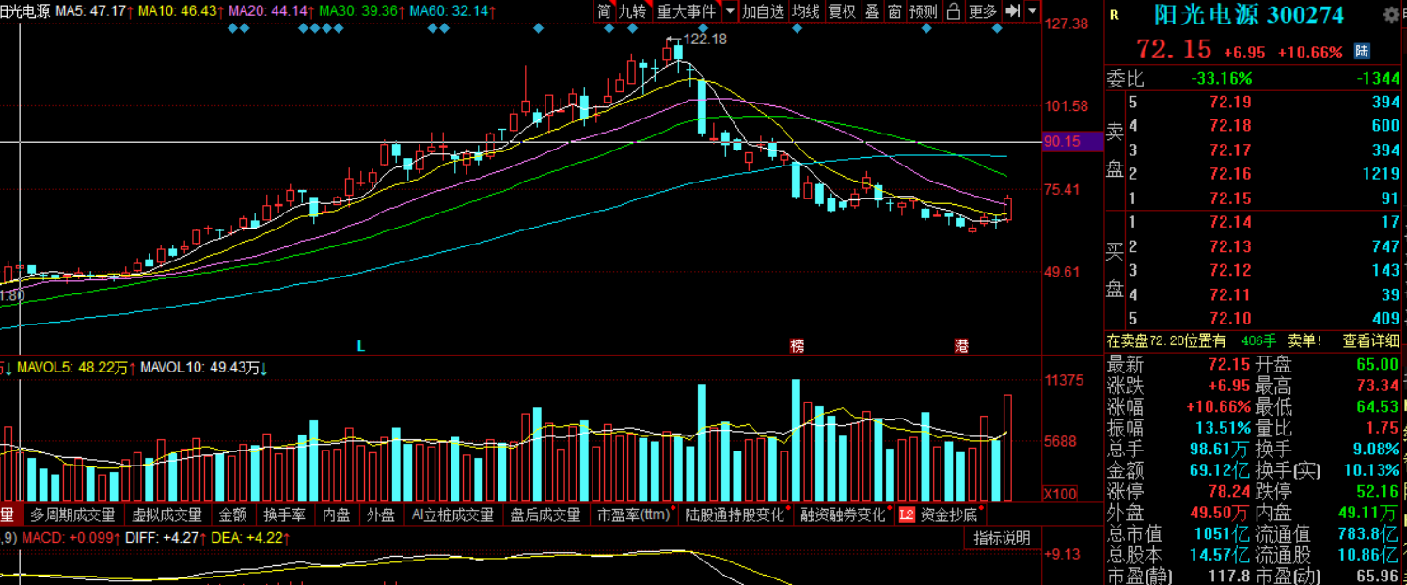Open 查看详细 link in order book
Screen dimensions: 1407x585
pyautogui.click(x=1370, y=340)
